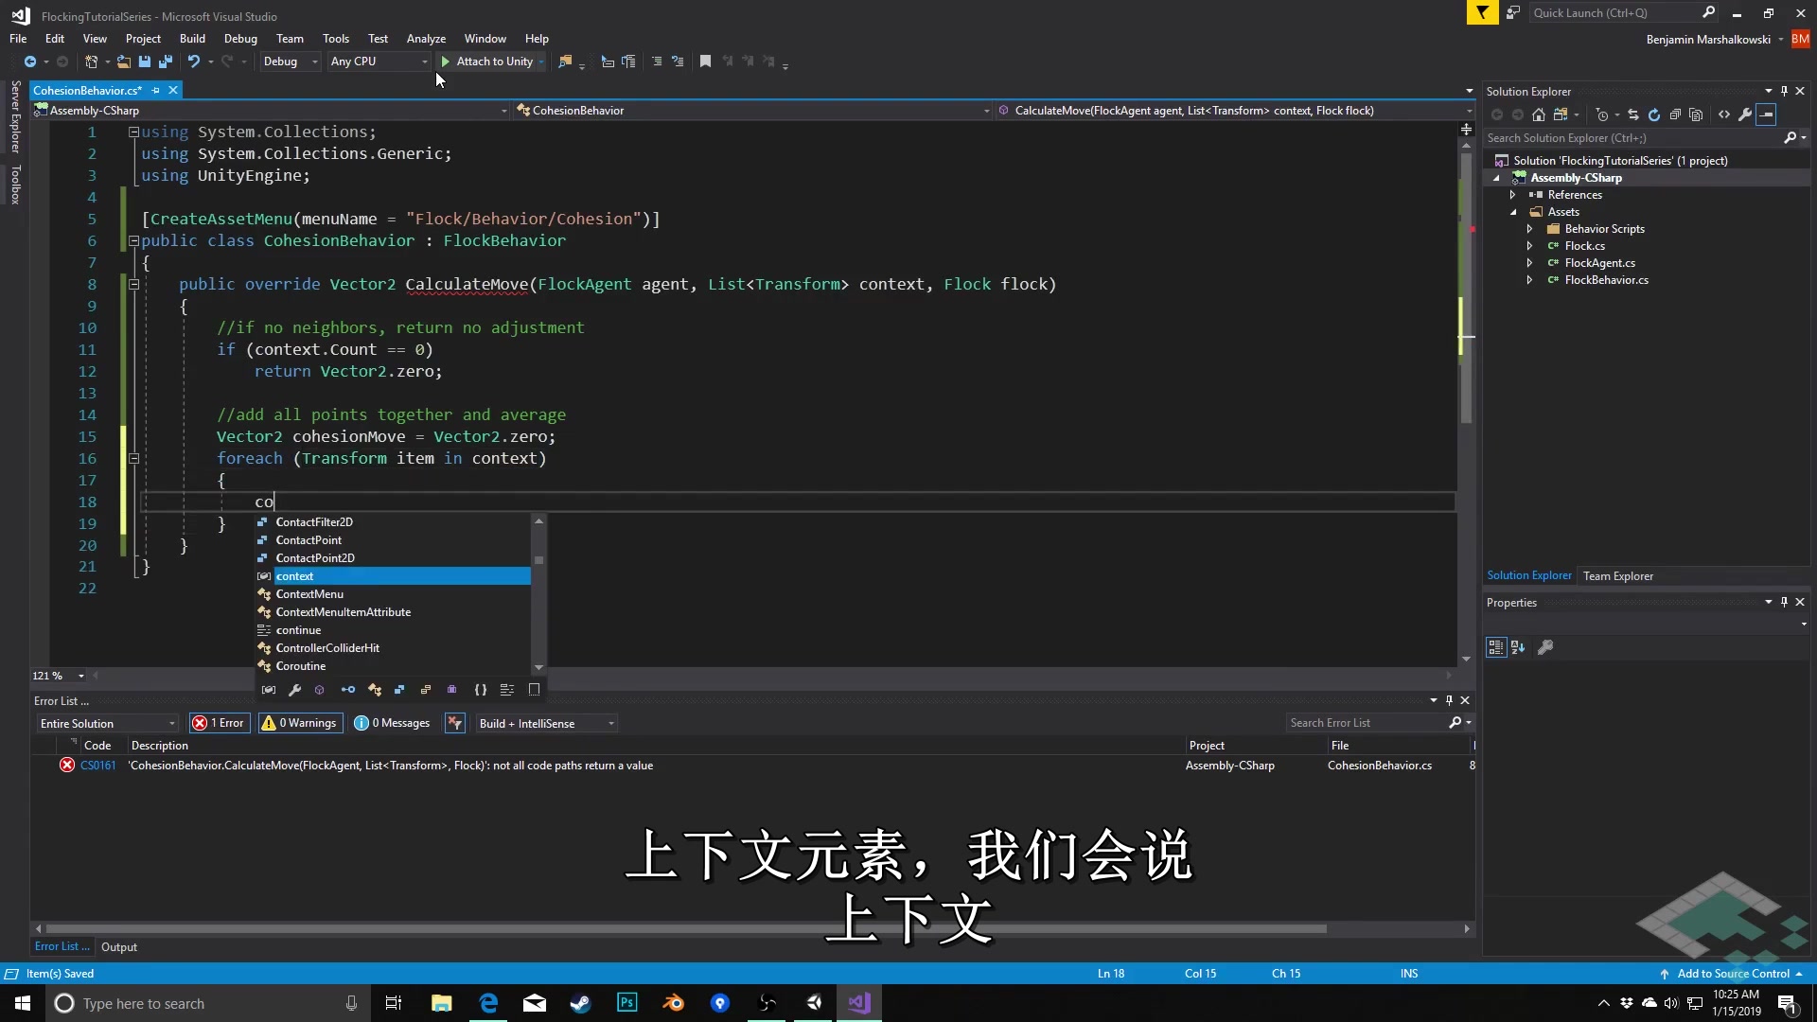The width and height of the screenshot is (1817, 1022).
Task: Toggle the 0 Warnings filter
Action: click(x=299, y=722)
